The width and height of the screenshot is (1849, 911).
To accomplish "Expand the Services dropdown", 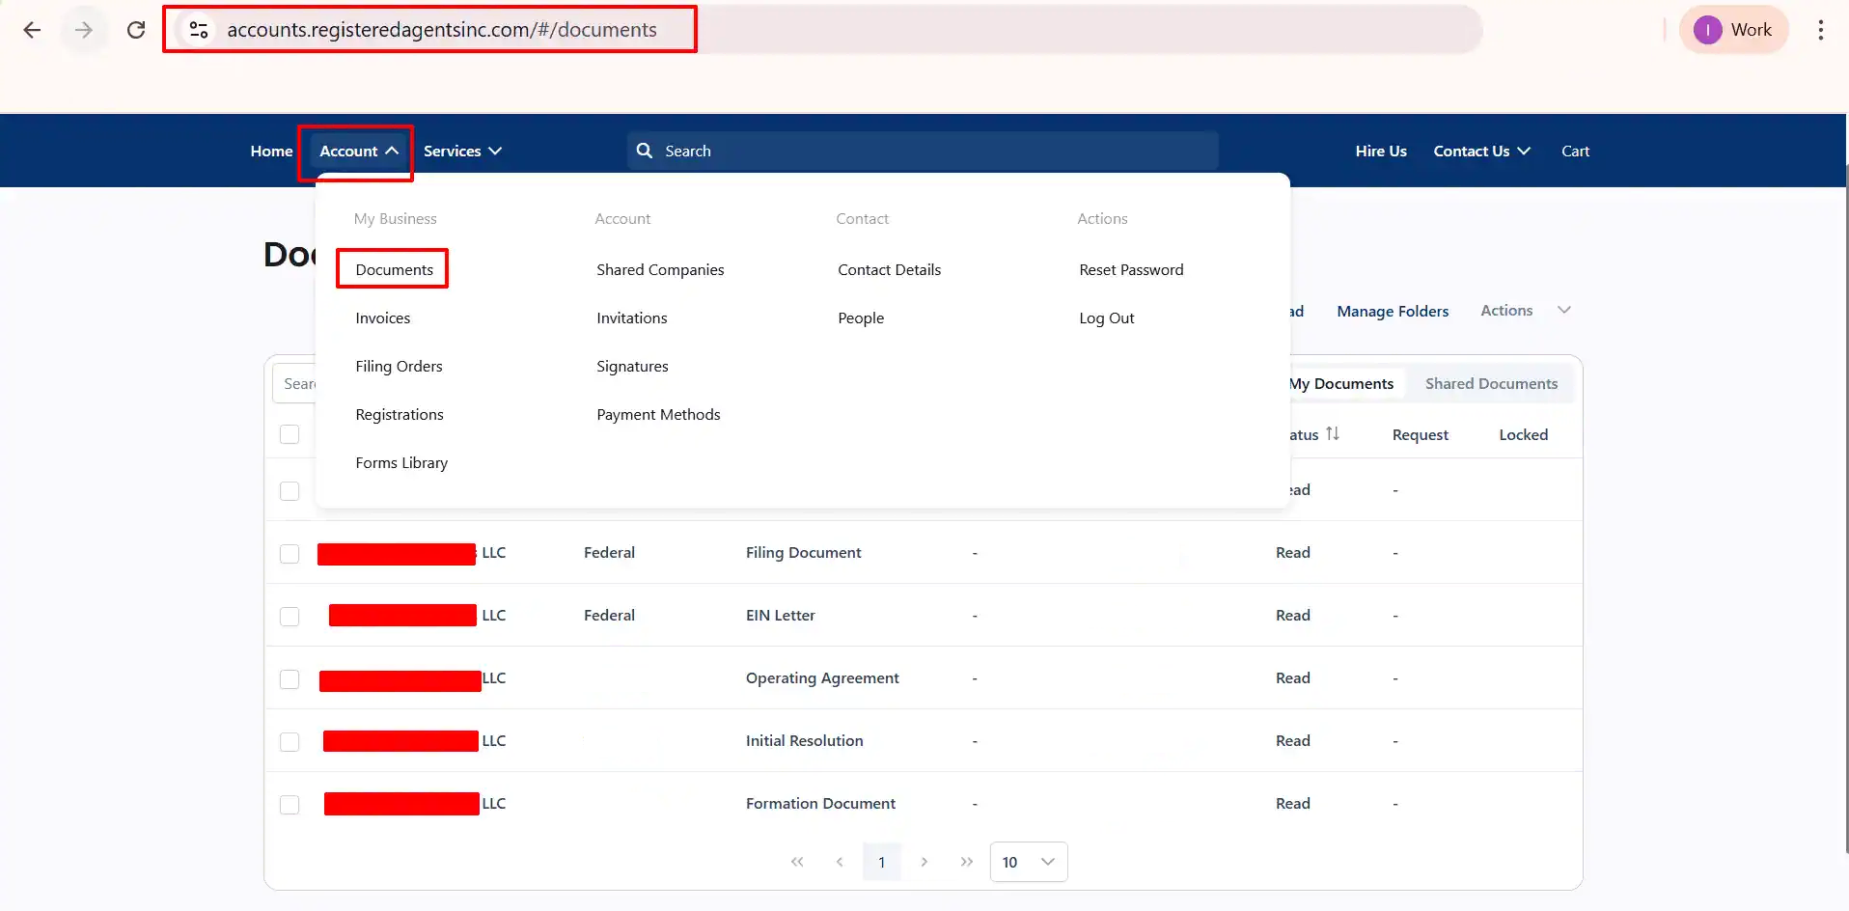I will pyautogui.click(x=463, y=151).
